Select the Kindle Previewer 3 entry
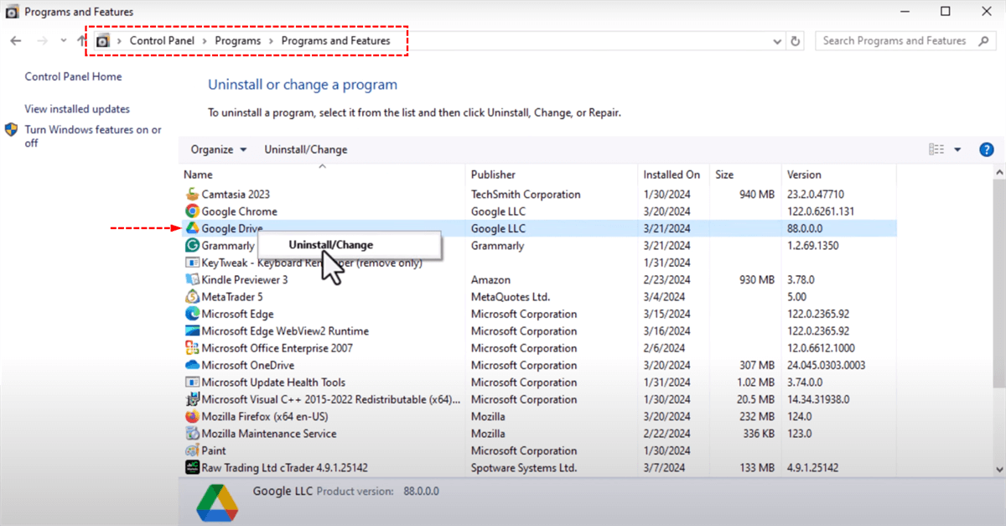 [x=244, y=279]
